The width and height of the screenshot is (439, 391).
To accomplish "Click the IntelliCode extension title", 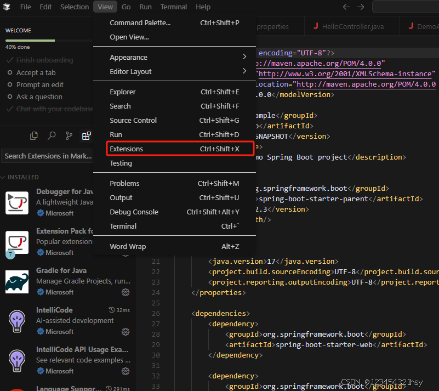I will (54, 310).
